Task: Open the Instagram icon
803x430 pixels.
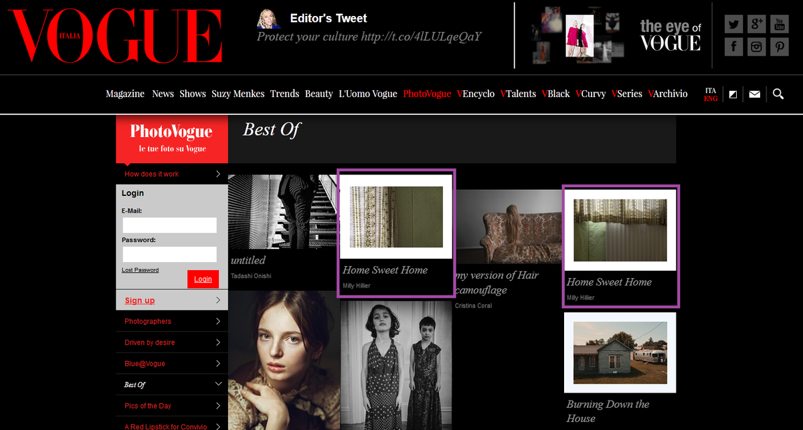Action: [756, 46]
